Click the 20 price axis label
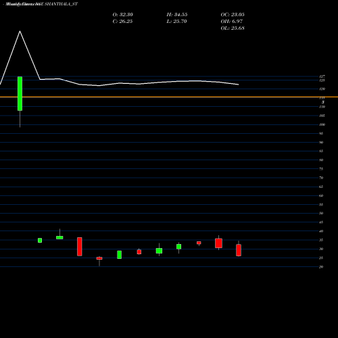The width and height of the screenshot is (338, 338). [321, 267]
